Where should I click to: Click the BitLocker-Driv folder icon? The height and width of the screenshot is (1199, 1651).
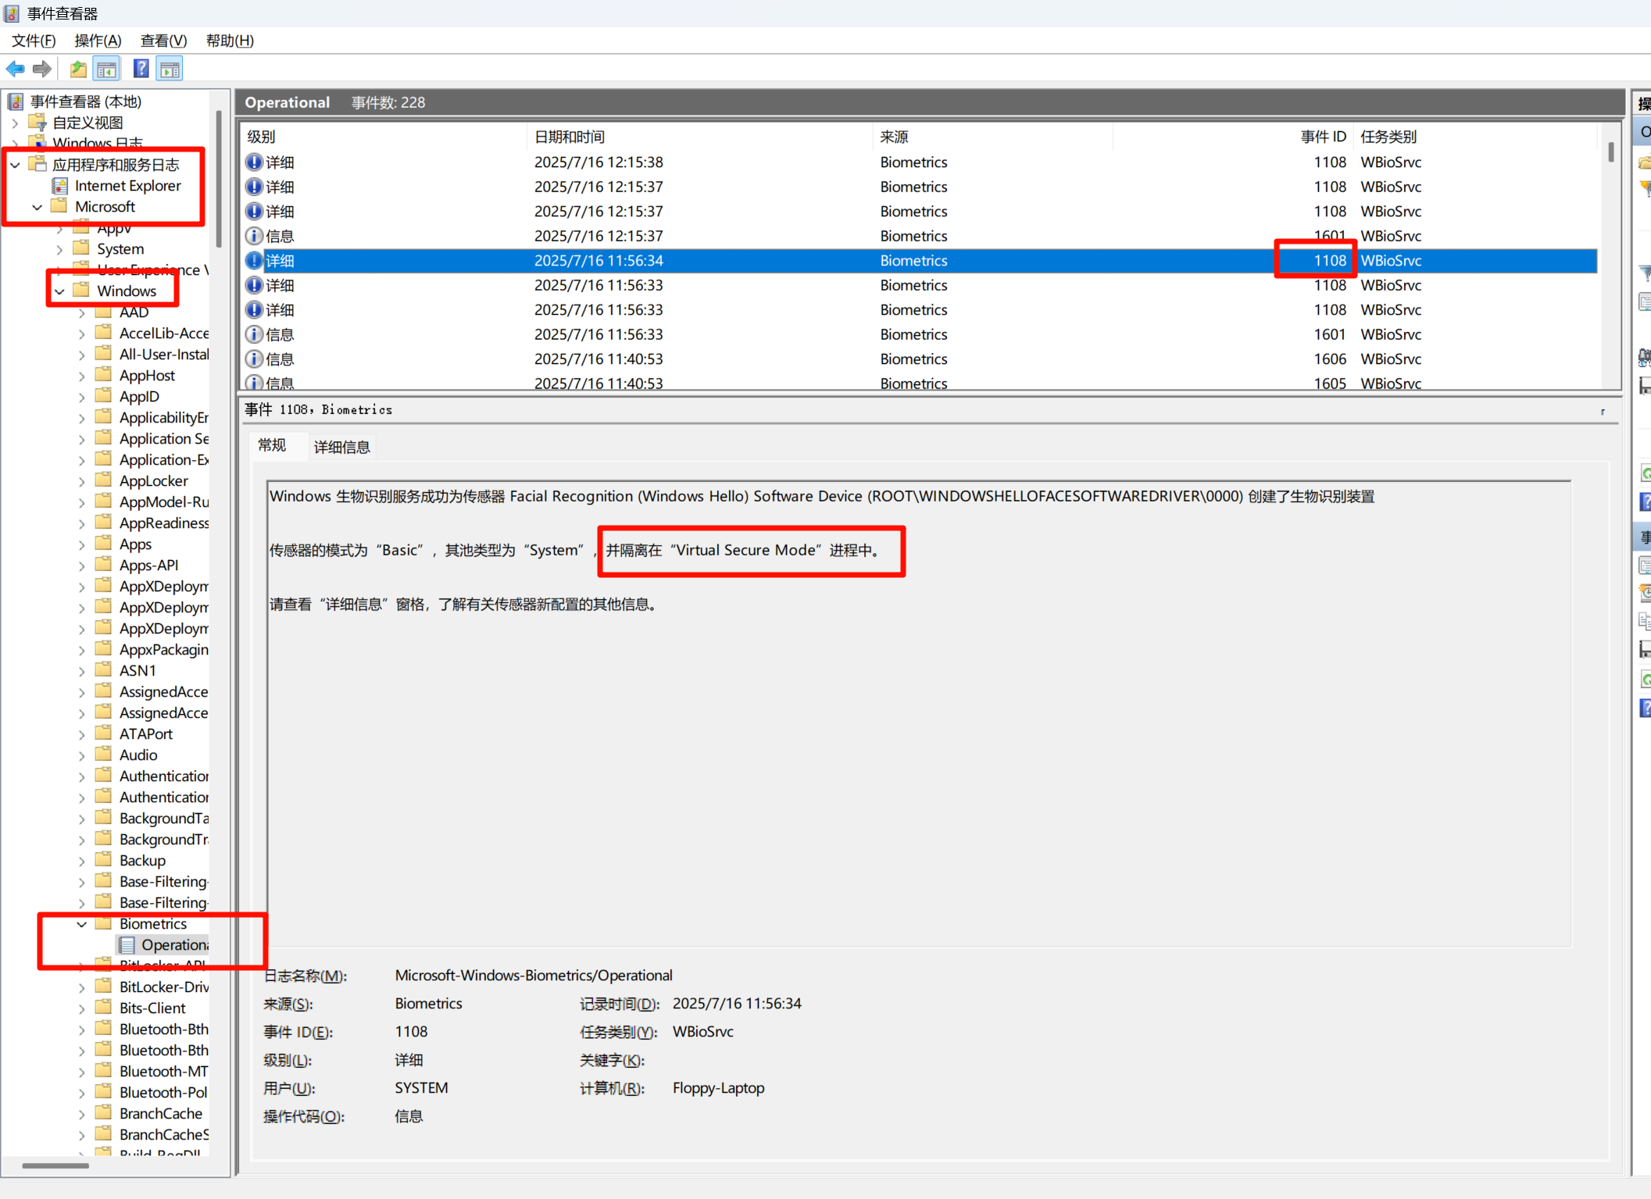pyautogui.click(x=103, y=987)
